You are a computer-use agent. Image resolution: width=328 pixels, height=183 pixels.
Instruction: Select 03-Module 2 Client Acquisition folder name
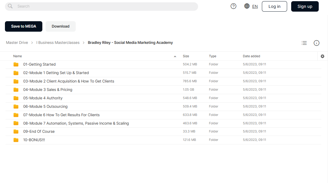coord(69,81)
